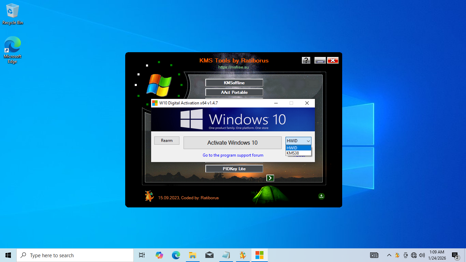Follow the program support forum link

point(233,155)
